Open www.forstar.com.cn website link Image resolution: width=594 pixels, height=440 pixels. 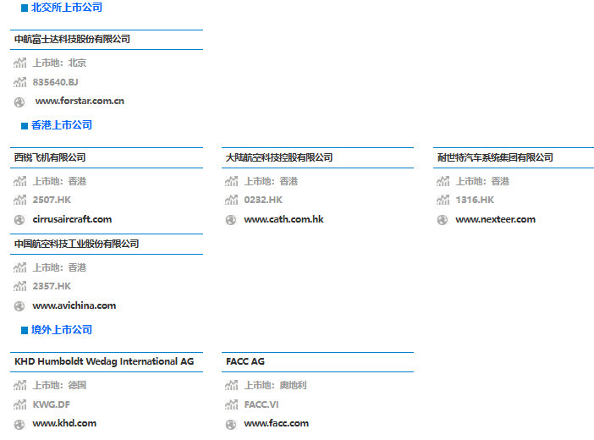[x=80, y=101]
